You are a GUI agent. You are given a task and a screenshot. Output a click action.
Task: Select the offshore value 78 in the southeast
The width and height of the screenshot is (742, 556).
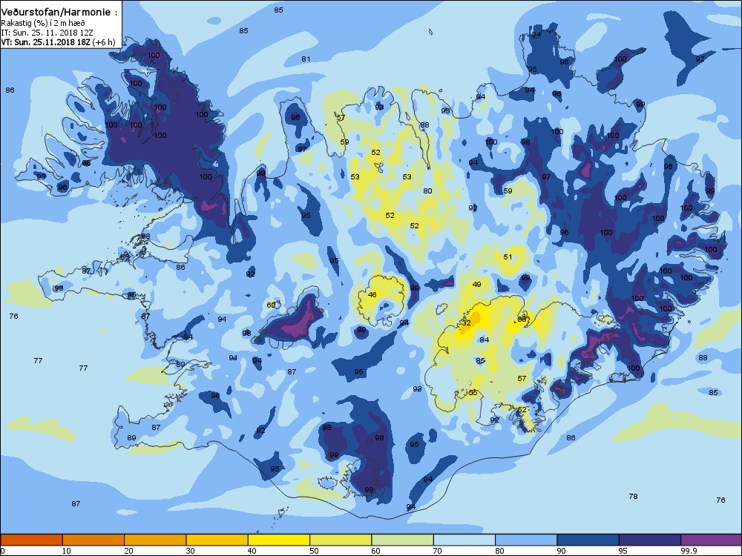pyautogui.click(x=633, y=496)
